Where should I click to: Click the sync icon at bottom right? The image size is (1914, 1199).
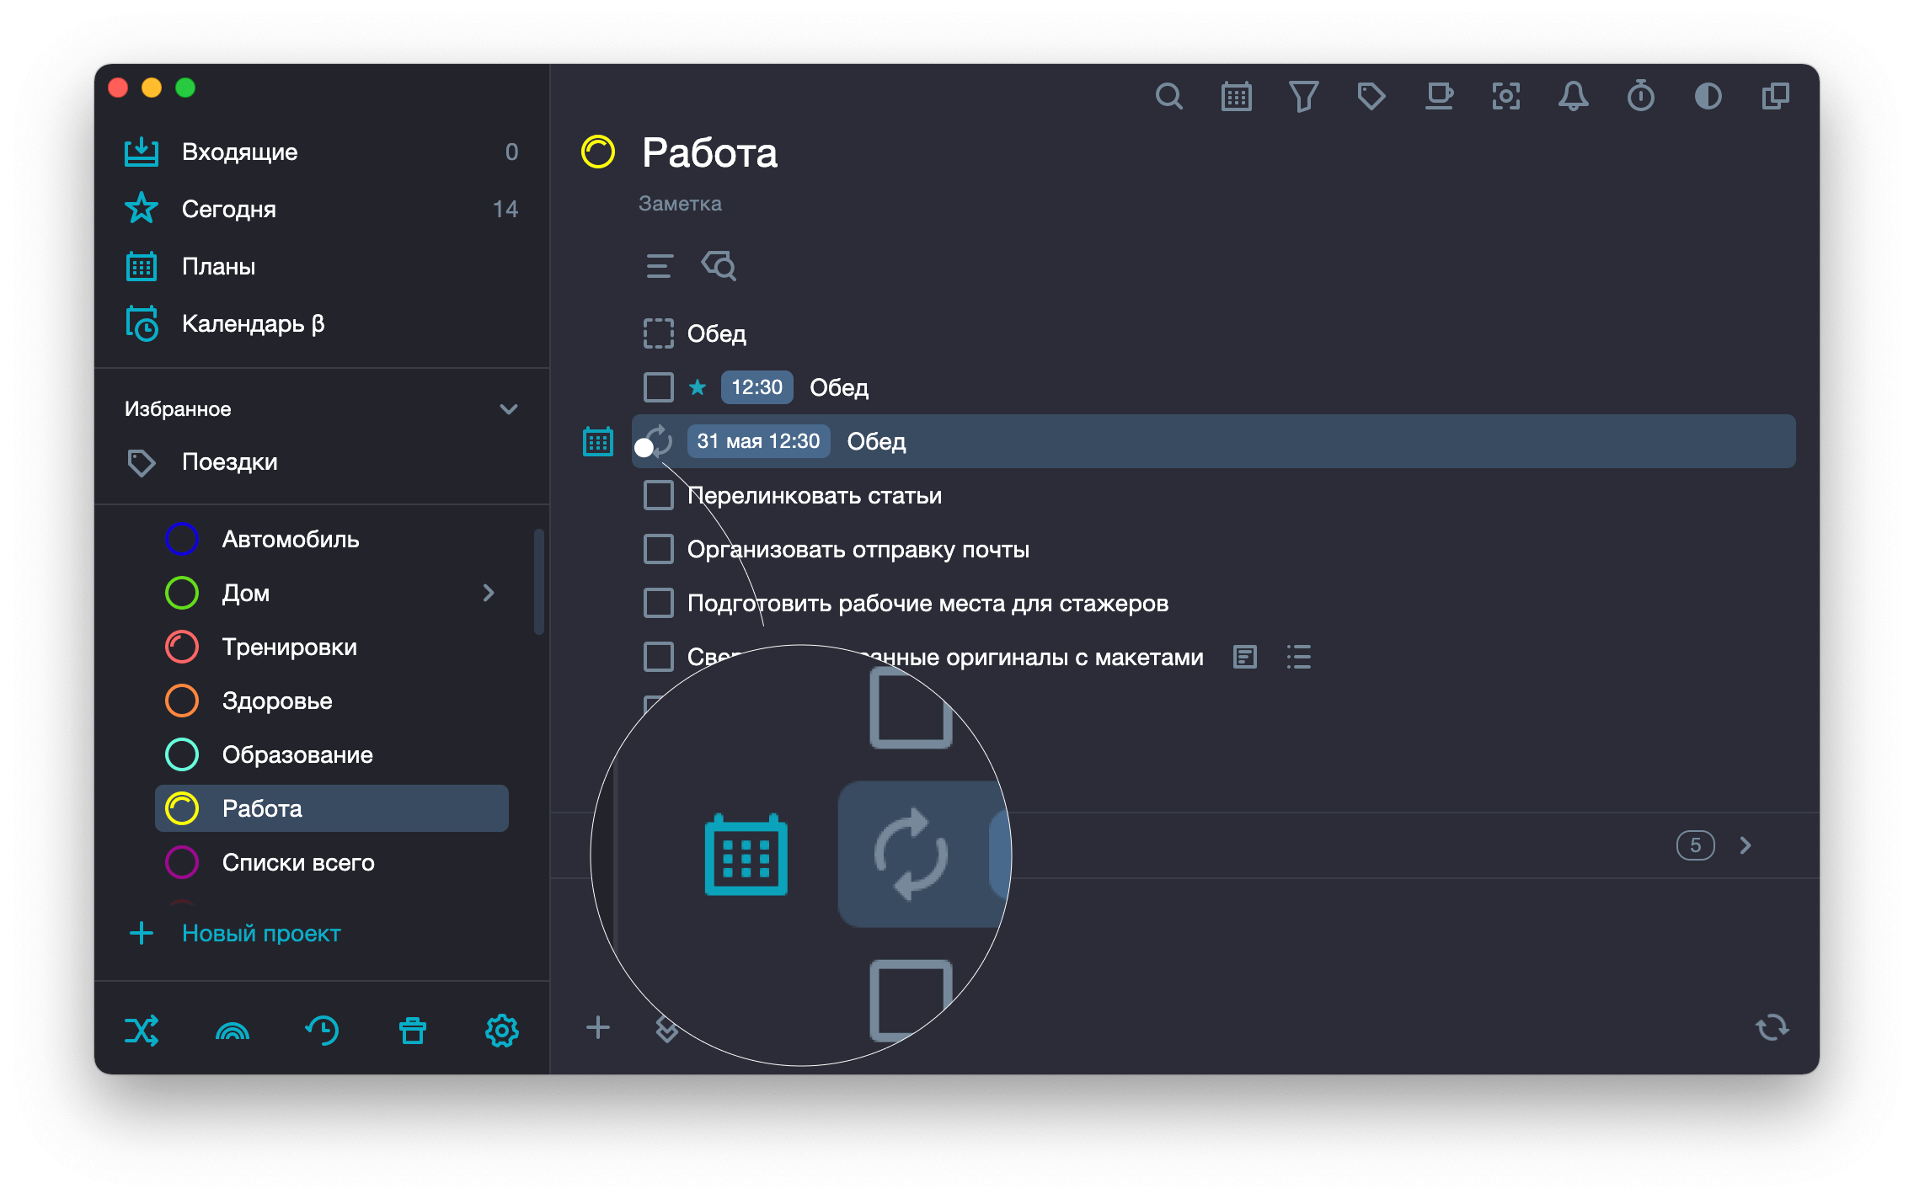[x=1772, y=1027]
